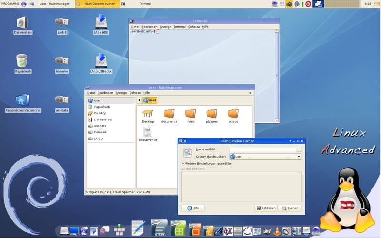Take a screenshot with the panel camera icon
381x238 pixels.
(x=289, y=4)
